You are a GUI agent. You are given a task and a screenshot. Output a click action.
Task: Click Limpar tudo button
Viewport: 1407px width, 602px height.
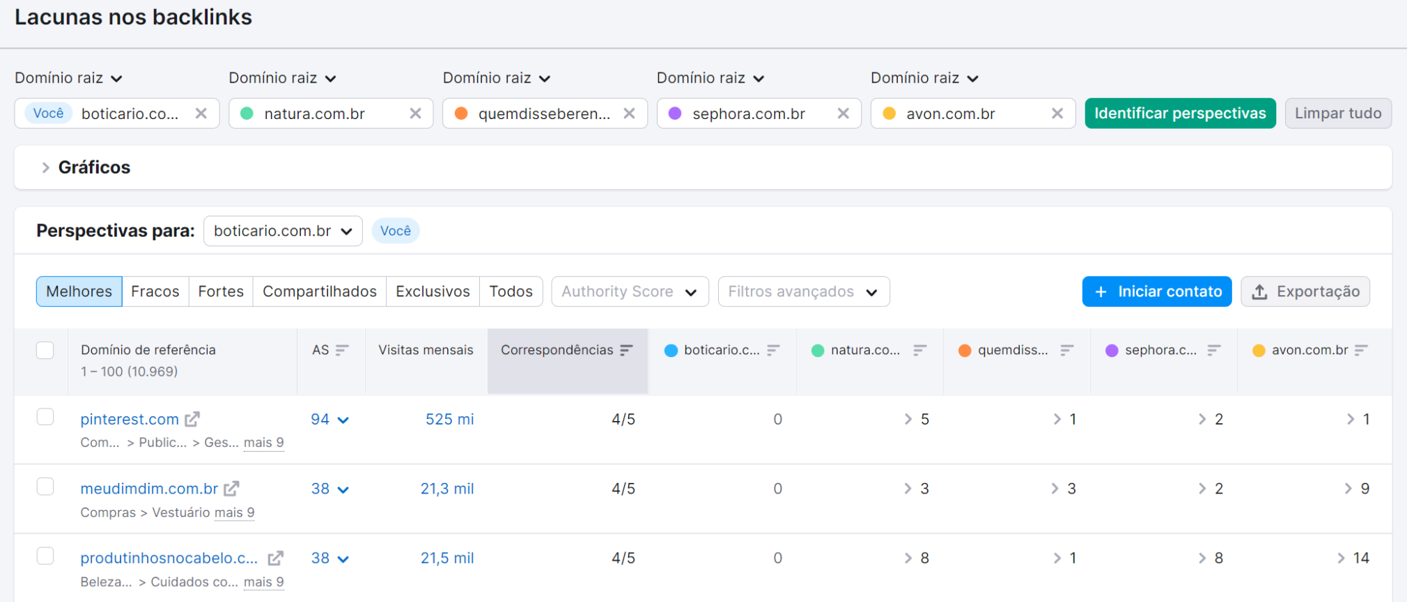[1338, 113]
